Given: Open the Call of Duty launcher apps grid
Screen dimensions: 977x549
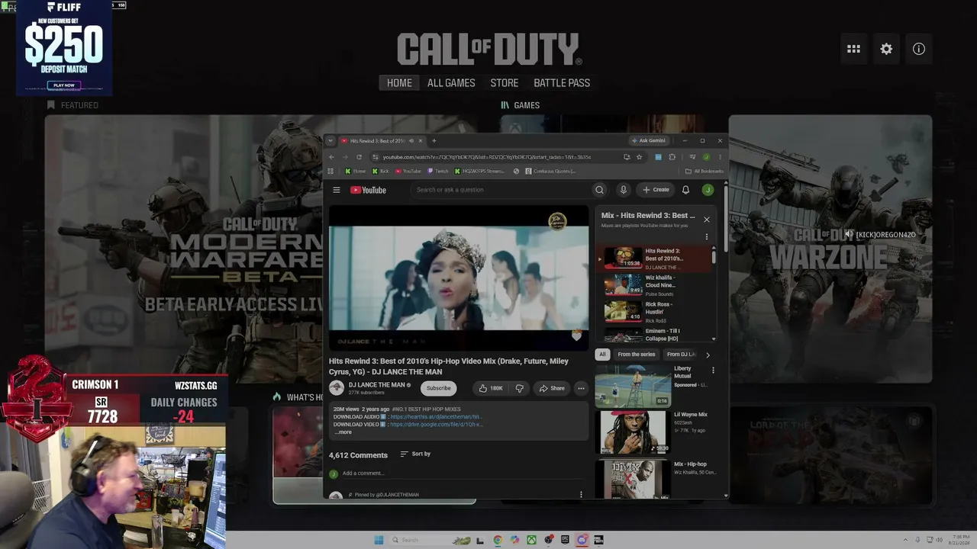Looking at the screenshot, I should click(853, 49).
